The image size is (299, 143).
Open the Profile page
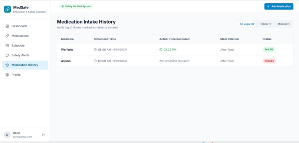(25, 75)
